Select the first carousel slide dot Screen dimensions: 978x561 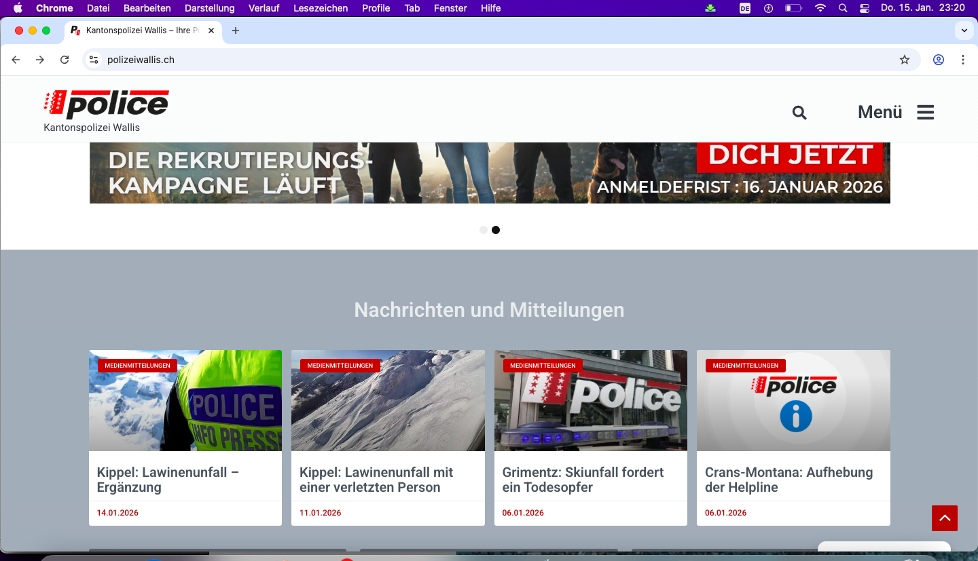(484, 230)
